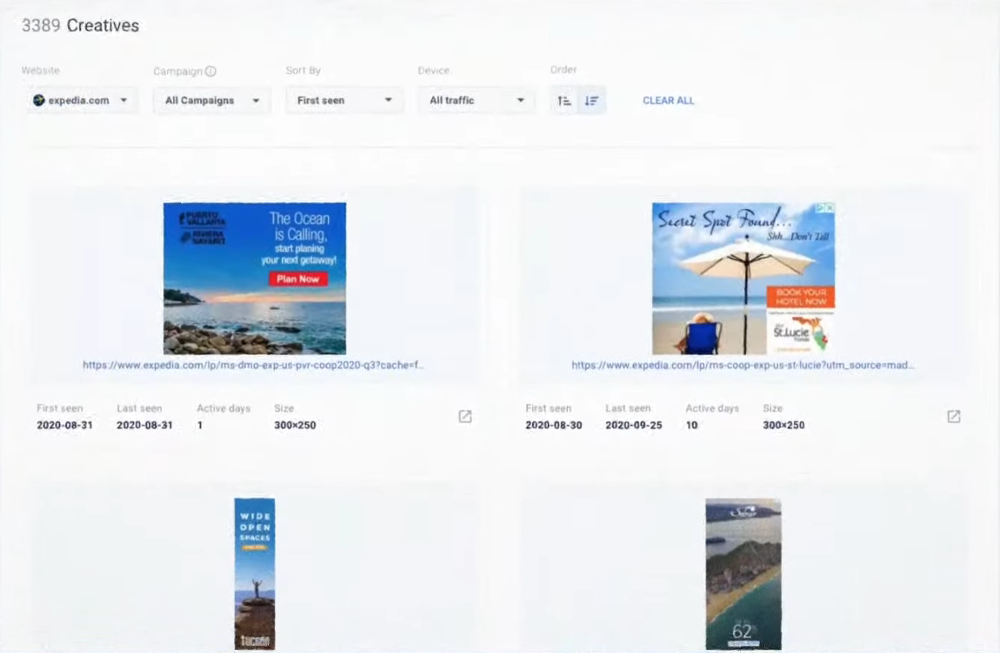Click the Expedia globe icon in Website dropdown
Screen dimensions: 1000x653
tap(39, 100)
